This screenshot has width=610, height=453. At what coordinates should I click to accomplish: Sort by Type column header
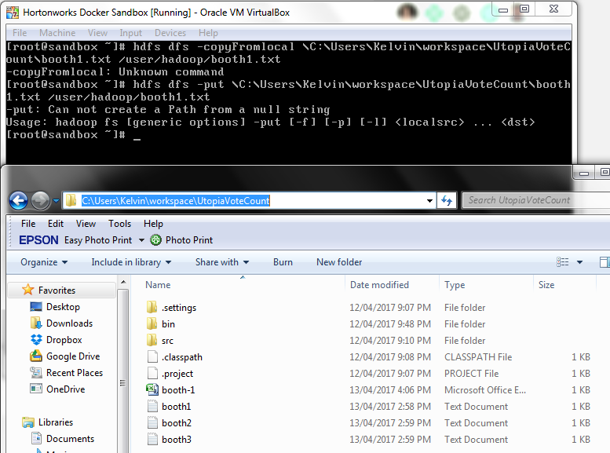[x=455, y=285]
